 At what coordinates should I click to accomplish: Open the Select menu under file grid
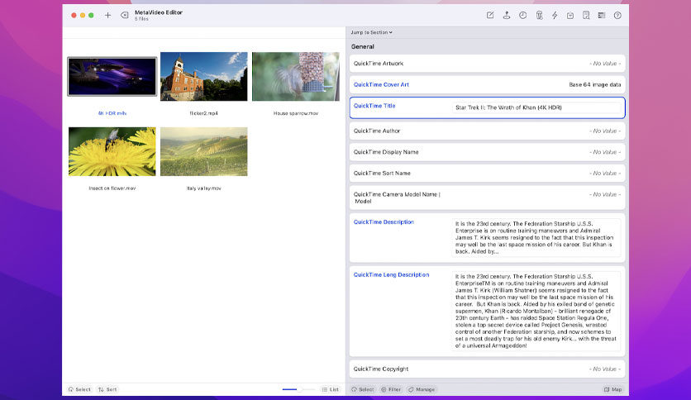pyautogui.click(x=79, y=389)
